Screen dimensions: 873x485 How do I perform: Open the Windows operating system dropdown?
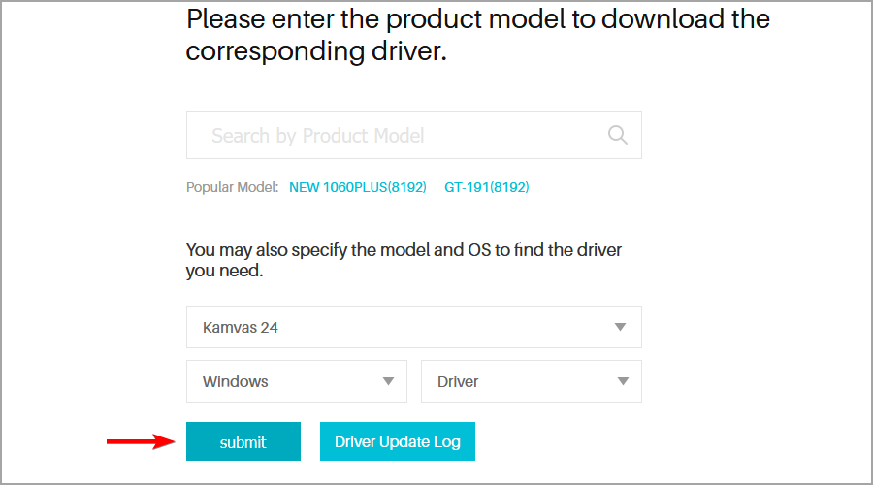[297, 381]
